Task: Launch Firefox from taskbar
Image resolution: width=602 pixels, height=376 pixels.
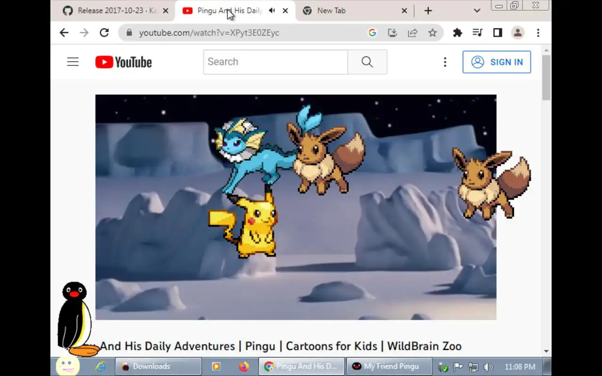Action: (244, 367)
